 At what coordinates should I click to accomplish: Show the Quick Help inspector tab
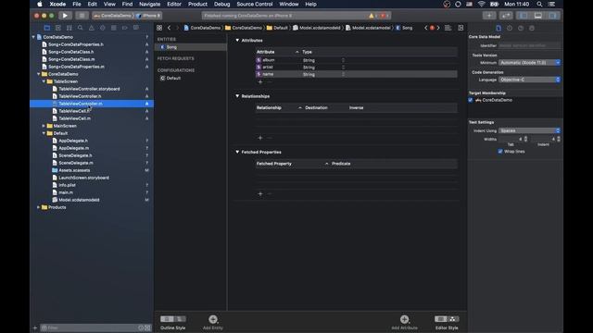click(x=521, y=28)
